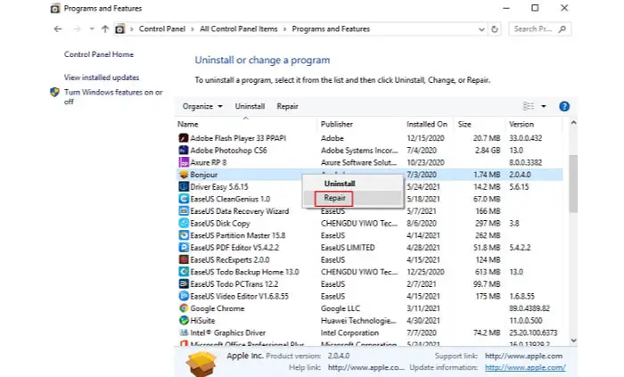Go up one level with up arrow
The image size is (624, 377).
pos(105,29)
